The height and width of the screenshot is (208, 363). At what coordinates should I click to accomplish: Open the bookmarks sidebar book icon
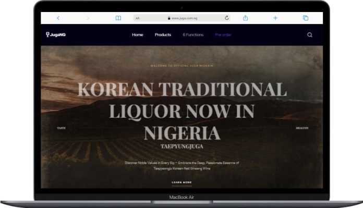tap(118, 18)
